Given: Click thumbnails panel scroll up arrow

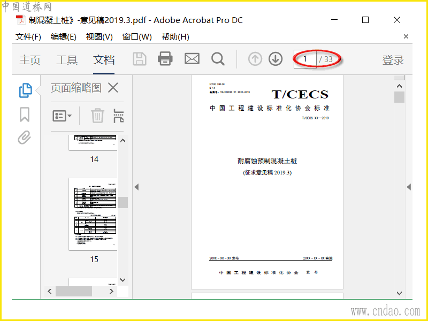Looking at the screenshot, I should click(123, 141).
